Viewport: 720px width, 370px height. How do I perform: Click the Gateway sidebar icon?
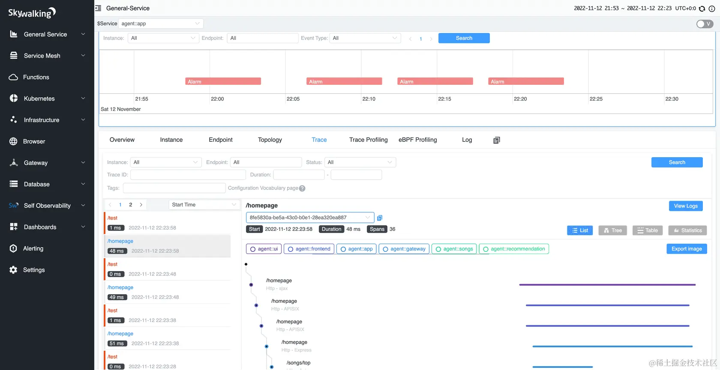point(14,163)
